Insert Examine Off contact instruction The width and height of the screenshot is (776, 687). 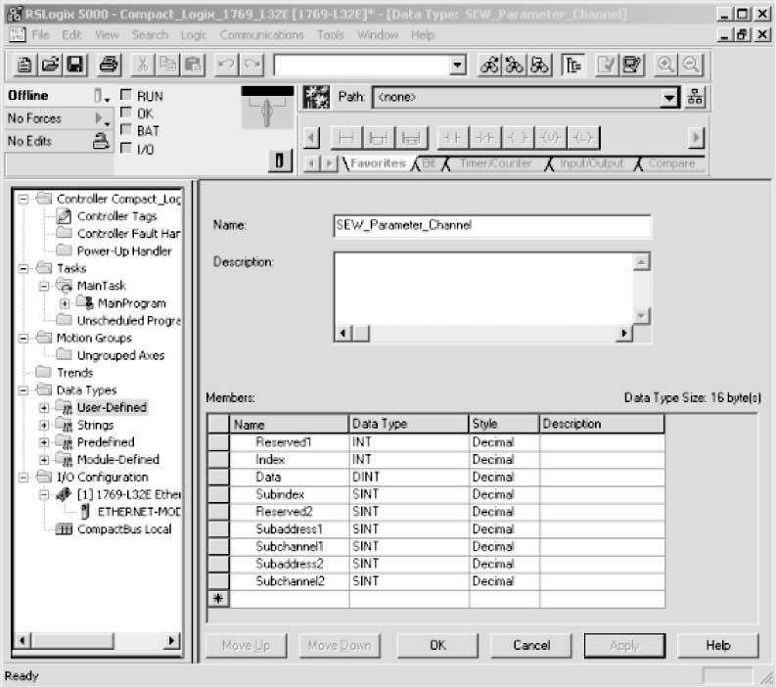point(485,138)
